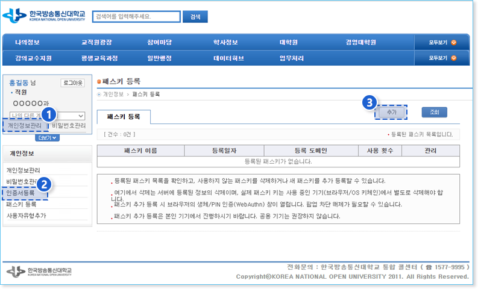Screen dimensions: 478x289
Task: Click 사용자유형추가 in the sidebar
Action: 26,216
